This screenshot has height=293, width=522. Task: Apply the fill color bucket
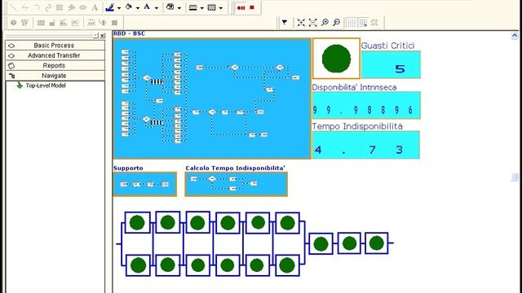pyautogui.click(x=129, y=7)
